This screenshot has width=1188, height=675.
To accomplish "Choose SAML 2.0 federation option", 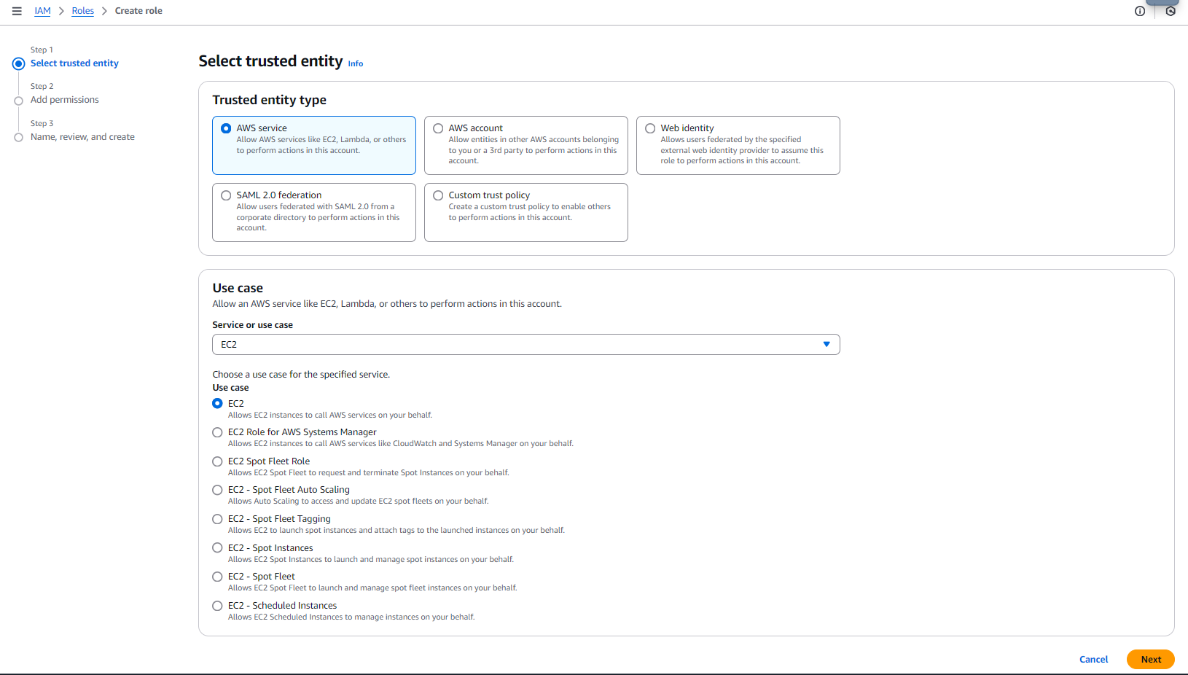I will [x=314, y=212].
